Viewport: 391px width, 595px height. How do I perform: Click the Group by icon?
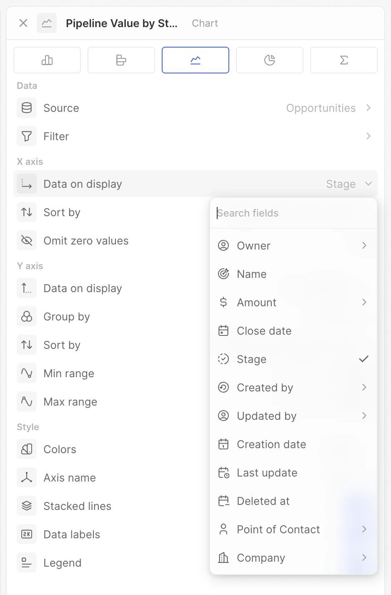point(27,316)
